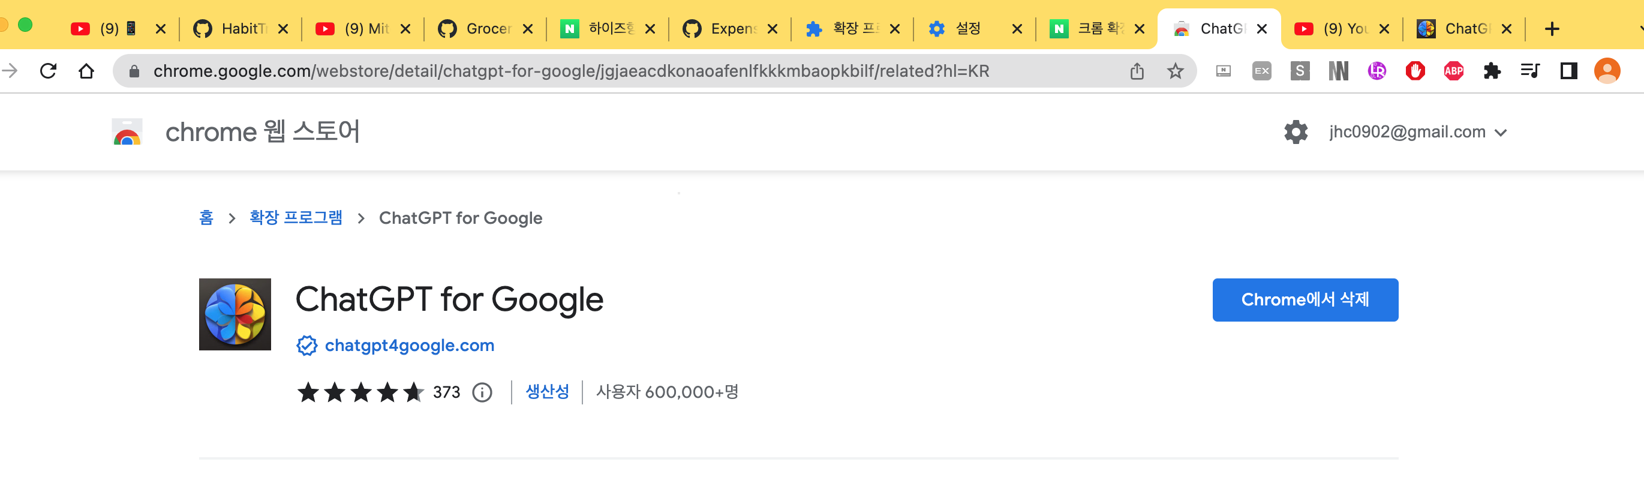Open the Extensions puzzle piece menu
The height and width of the screenshot is (486, 1644).
[x=1492, y=71]
